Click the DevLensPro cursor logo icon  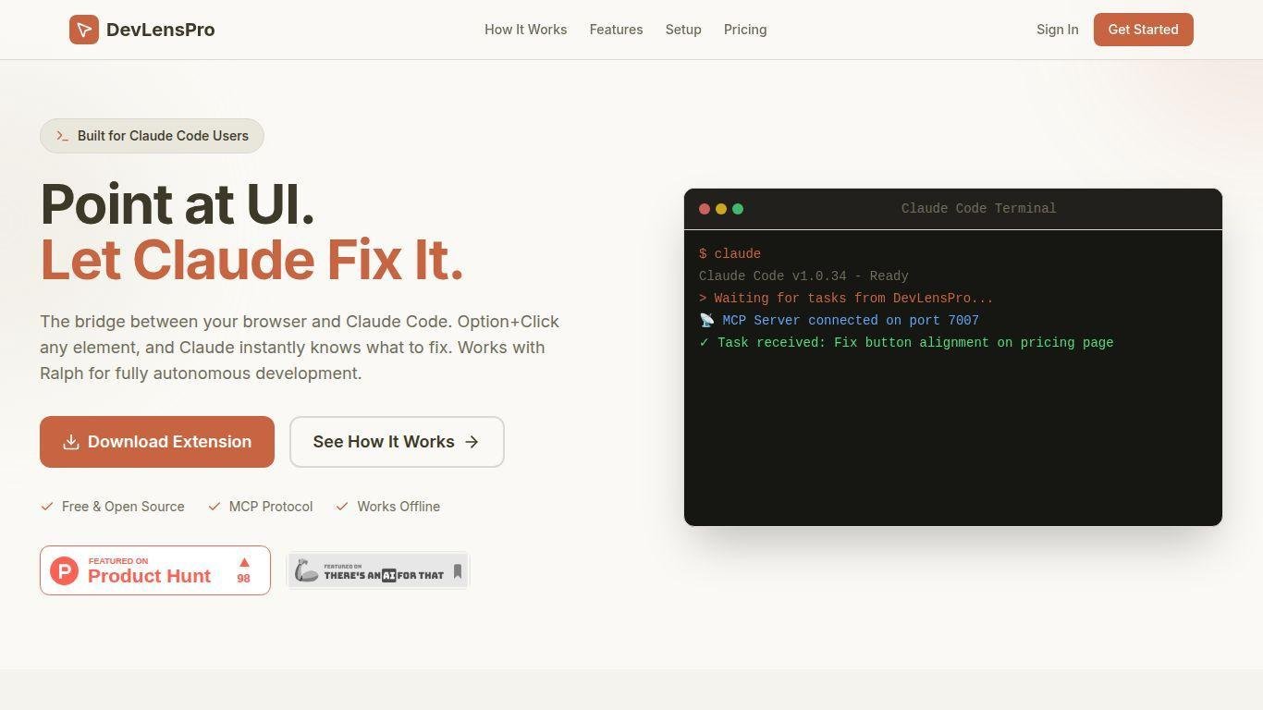tap(83, 30)
